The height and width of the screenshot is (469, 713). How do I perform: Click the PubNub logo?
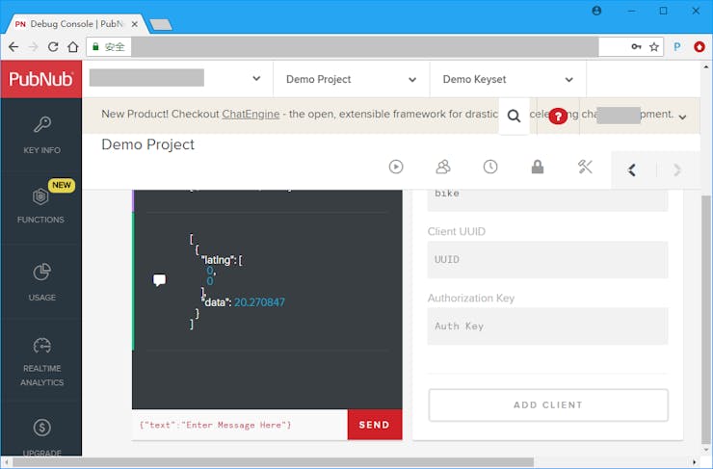(x=40, y=79)
